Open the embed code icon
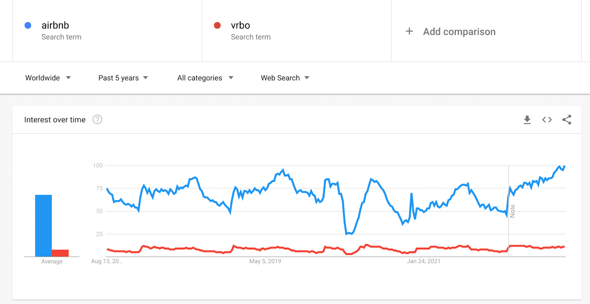Screen dimensions: 590x304 click(547, 120)
